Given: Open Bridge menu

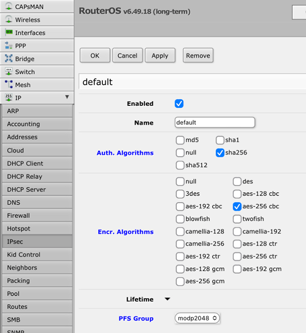Looking at the screenshot, I should 37,58.
